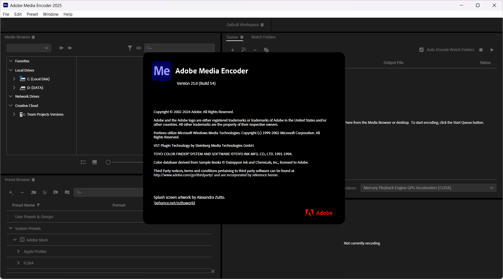The width and height of the screenshot is (503, 279).
Task: Switch Media Browser to list view
Action: 83,162
